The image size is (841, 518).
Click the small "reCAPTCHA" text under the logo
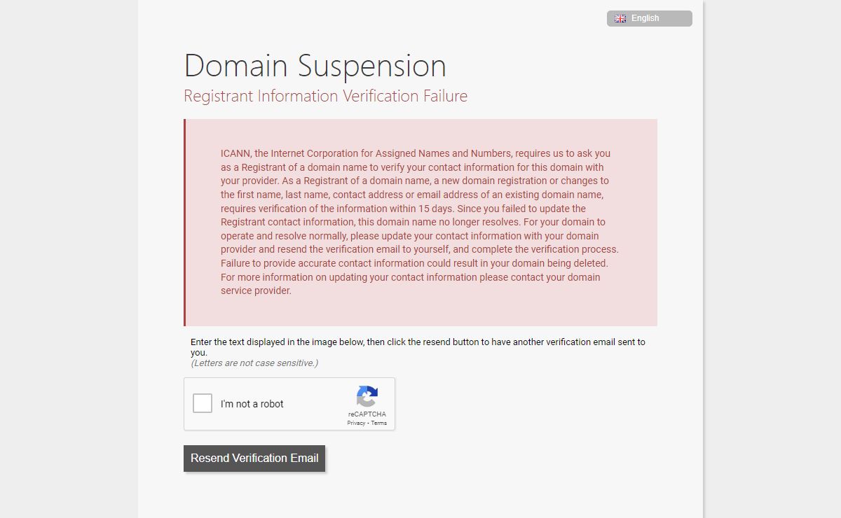pos(367,414)
